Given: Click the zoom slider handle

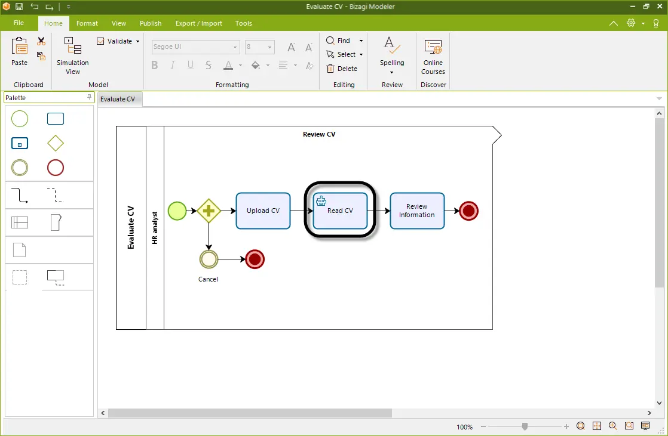Looking at the screenshot, I should 525,426.
